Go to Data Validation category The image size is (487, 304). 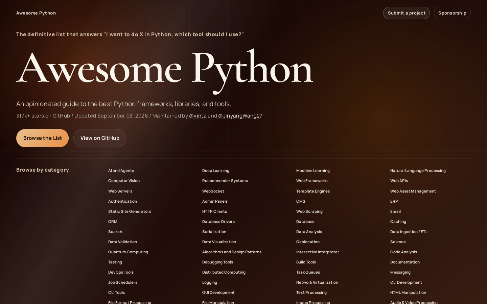(x=122, y=242)
